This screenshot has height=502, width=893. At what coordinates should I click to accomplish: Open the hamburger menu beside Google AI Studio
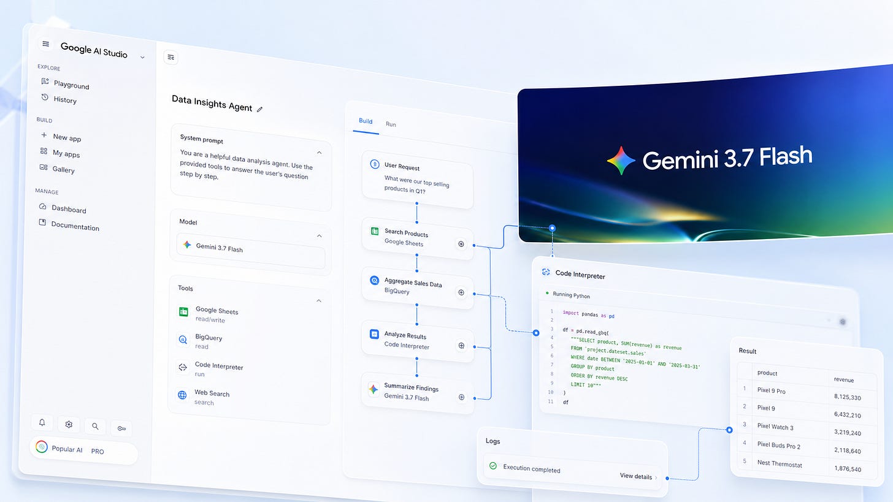tap(45, 44)
